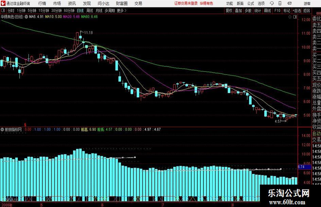Click the 4.57 low price marker
This screenshot has height=207, width=321.
tap(278, 121)
